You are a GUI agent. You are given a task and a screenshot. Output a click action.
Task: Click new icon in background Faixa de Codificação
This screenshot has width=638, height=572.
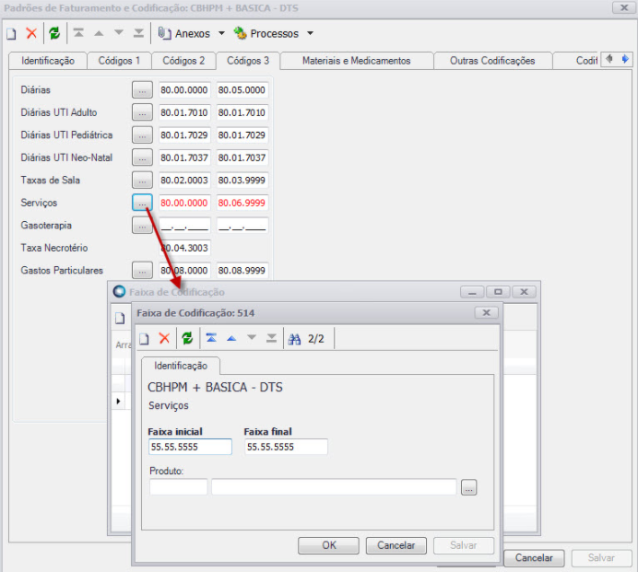120,318
